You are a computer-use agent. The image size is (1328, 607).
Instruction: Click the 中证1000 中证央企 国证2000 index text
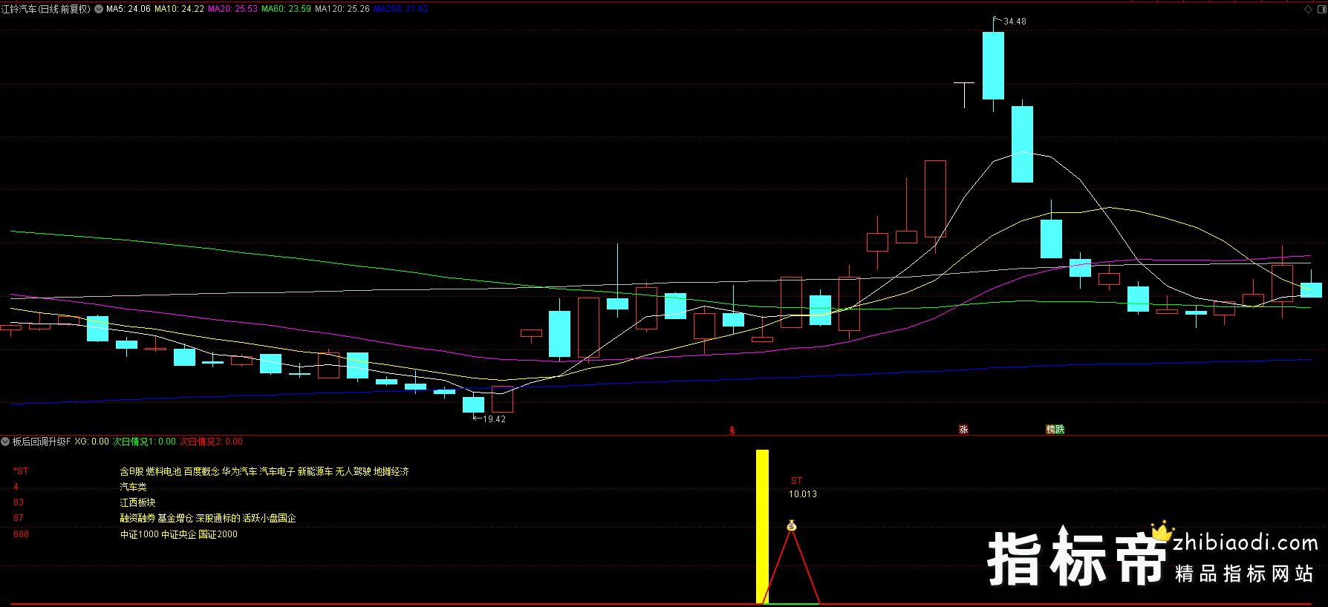tap(179, 534)
